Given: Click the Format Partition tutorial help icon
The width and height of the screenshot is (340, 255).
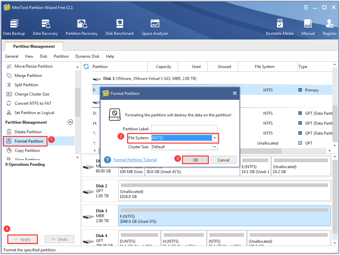Looking at the screenshot, I should tap(107, 160).
